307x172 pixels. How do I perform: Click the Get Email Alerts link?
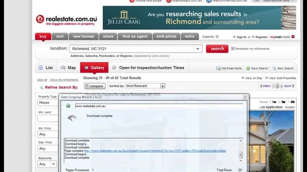pyautogui.click(x=231, y=68)
